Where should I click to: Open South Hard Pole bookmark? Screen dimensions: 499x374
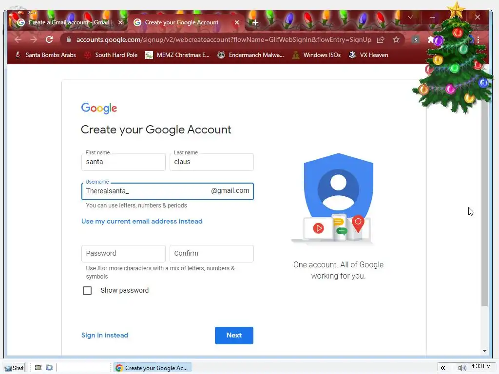pos(111,55)
